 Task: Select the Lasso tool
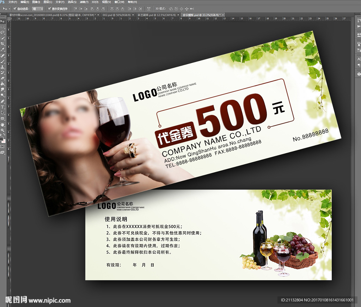(x=2, y=32)
